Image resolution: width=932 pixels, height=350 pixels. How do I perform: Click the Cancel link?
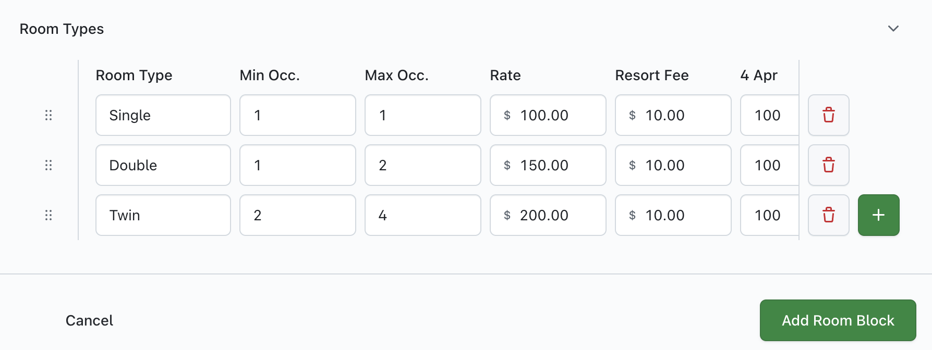[x=89, y=320]
